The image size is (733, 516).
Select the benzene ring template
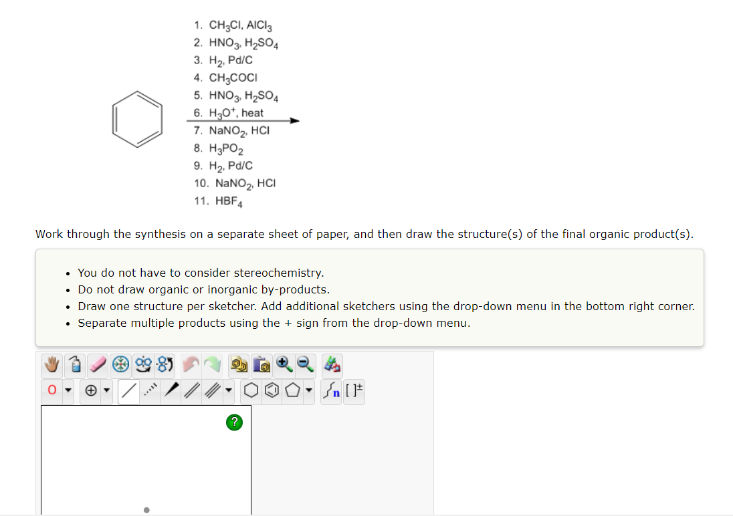(x=272, y=390)
